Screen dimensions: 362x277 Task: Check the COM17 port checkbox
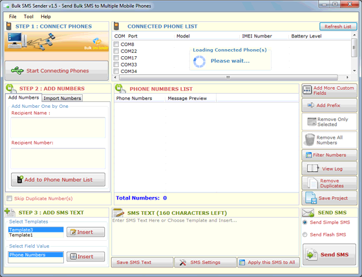click(116, 57)
